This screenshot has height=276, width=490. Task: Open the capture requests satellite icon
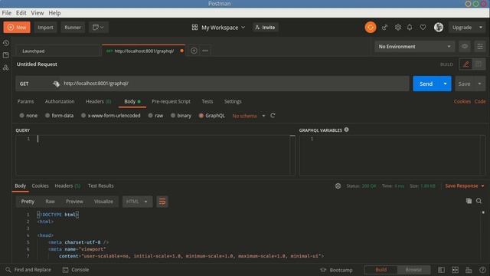click(x=384, y=28)
